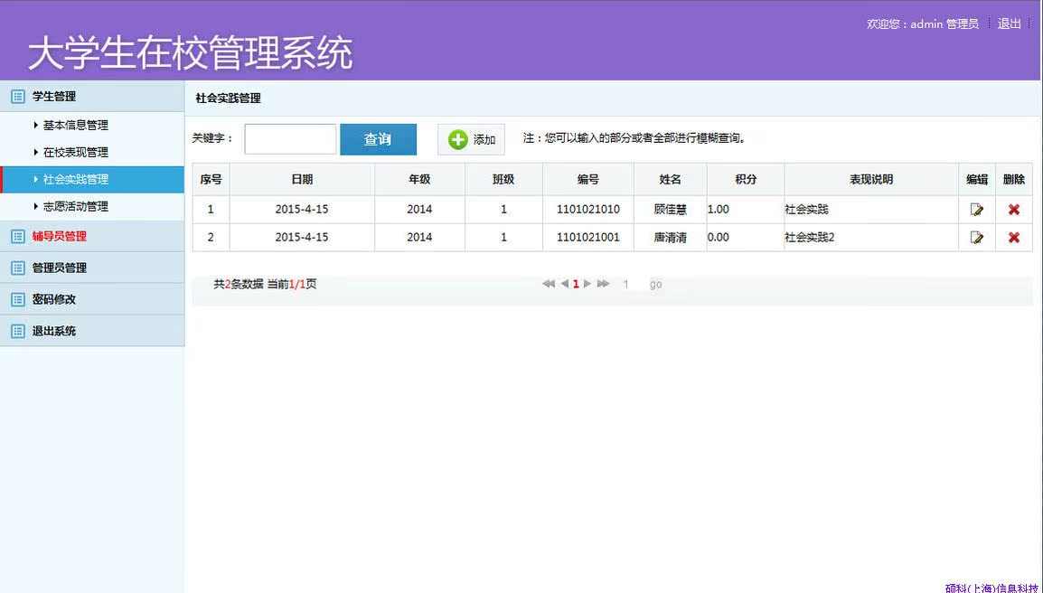Go to next page arrow

[x=587, y=284]
